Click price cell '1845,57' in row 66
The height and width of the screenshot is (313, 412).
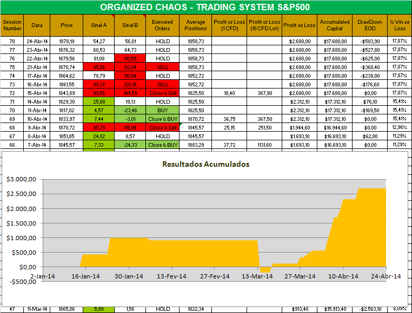(67, 145)
